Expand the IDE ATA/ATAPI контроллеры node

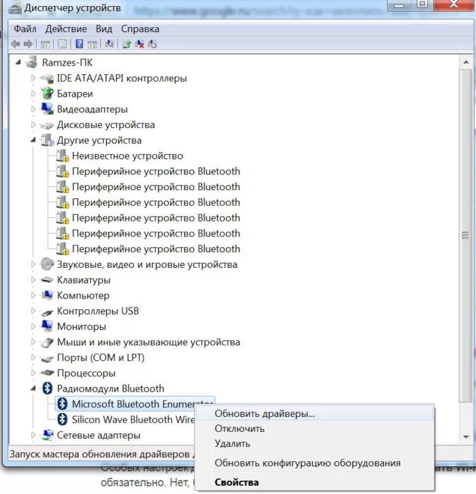pyautogui.click(x=33, y=78)
